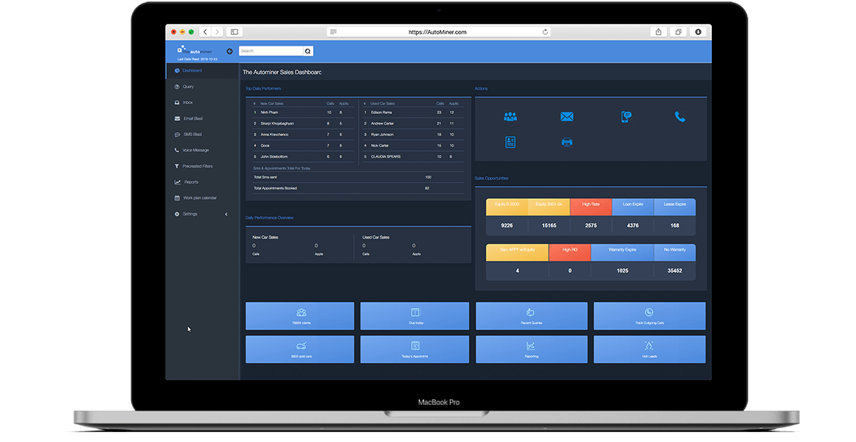The width and height of the screenshot is (856, 442).
Task: Click the Ninh Pham row
Action: pos(302,112)
